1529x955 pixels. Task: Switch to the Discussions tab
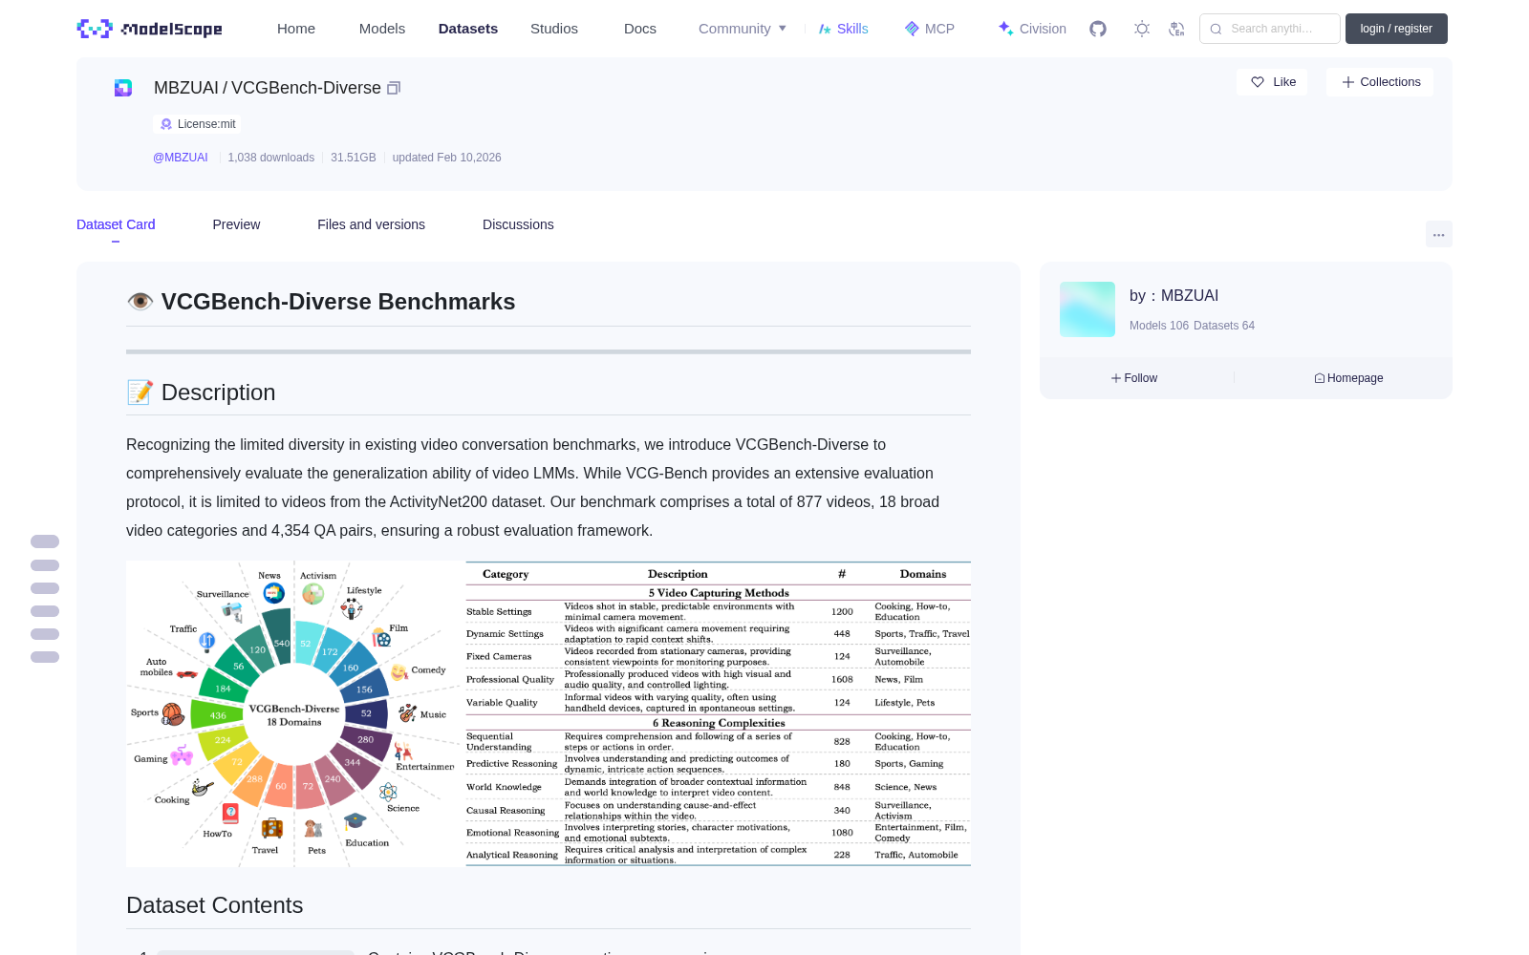pos(518,224)
